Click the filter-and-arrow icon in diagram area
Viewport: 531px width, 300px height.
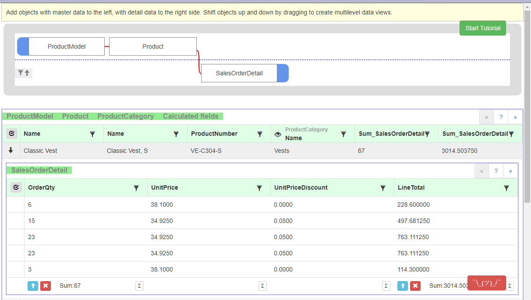pyautogui.click(x=24, y=73)
